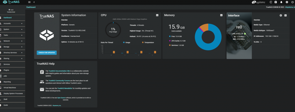Expand the Network menu arrow
The width and height of the screenshot is (295, 112).
(x=22, y=41)
